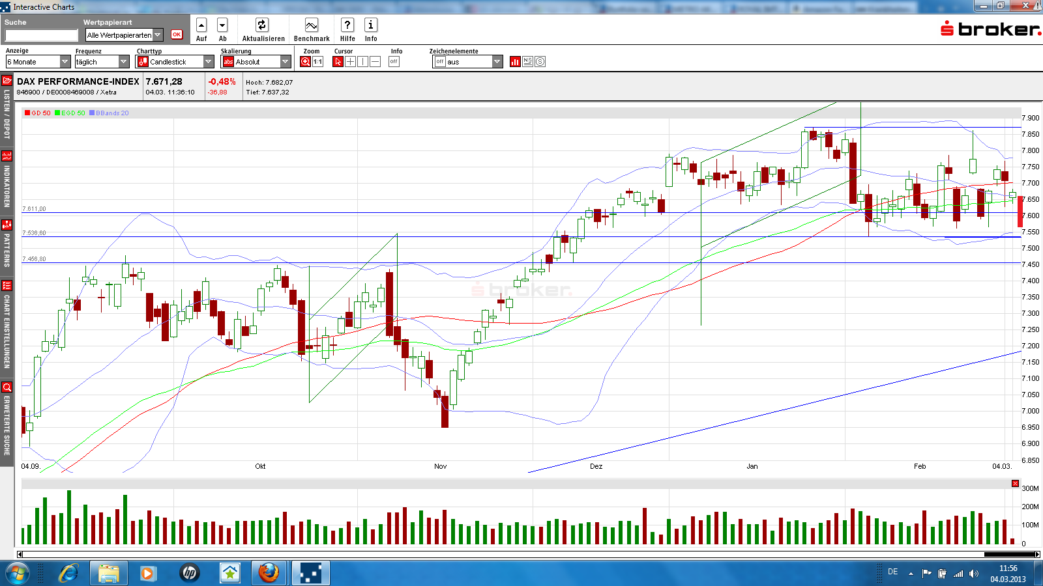Launch HP application from taskbar
Image resolution: width=1043 pixels, height=586 pixels.
[x=189, y=573]
